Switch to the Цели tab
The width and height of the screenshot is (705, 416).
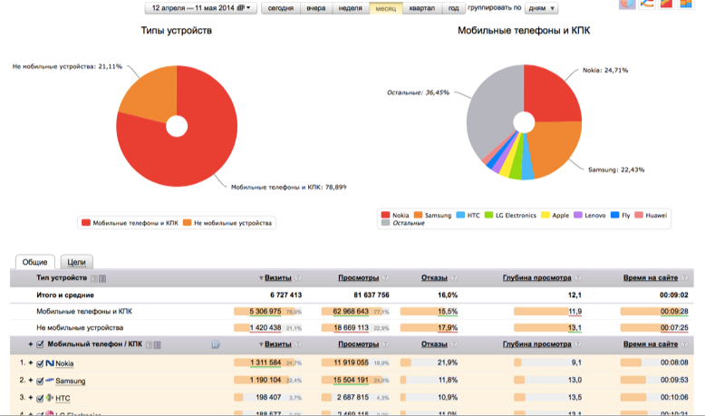(x=76, y=262)
